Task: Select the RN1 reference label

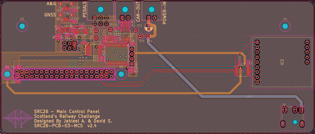Action: [x=136, y=64]
